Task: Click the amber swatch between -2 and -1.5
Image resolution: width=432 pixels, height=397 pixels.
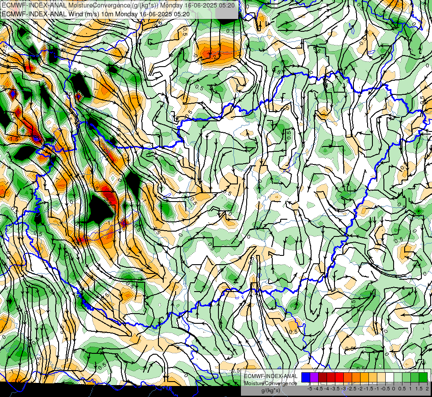Action: 364,378
